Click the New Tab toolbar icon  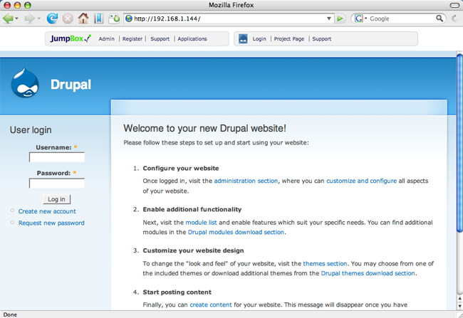tap(114, 18)
